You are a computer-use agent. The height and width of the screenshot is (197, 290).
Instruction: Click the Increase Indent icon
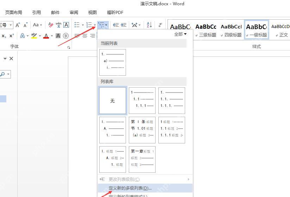(x=124, y=25)
